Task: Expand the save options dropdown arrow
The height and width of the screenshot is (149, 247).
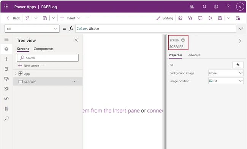Action: [x=229, y=18]
